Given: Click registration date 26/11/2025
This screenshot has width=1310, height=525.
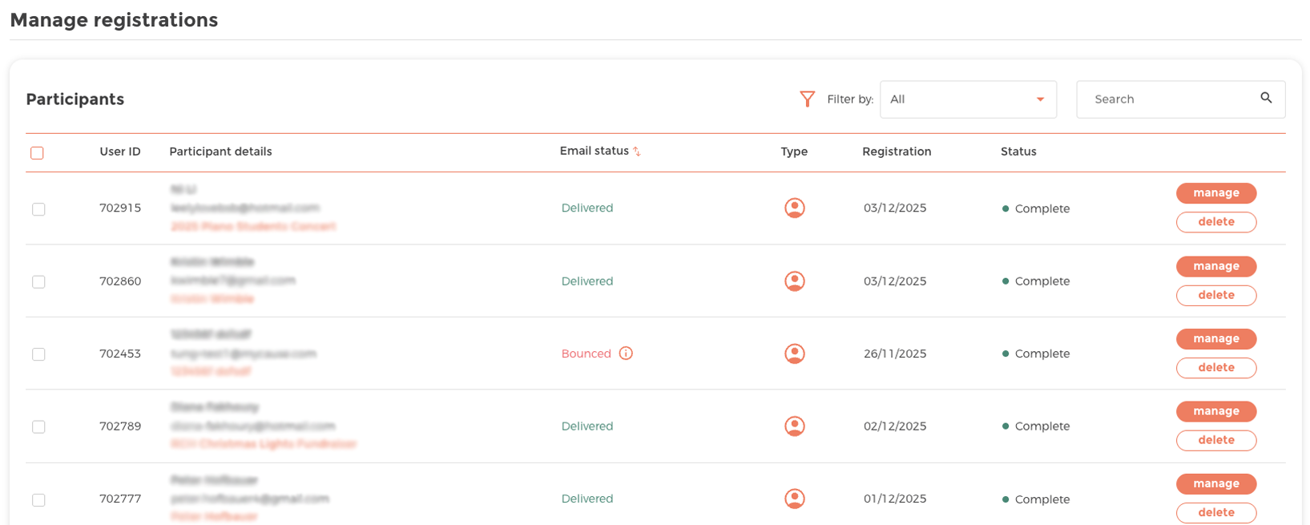Looking at the screenshot, I should 895,353.
